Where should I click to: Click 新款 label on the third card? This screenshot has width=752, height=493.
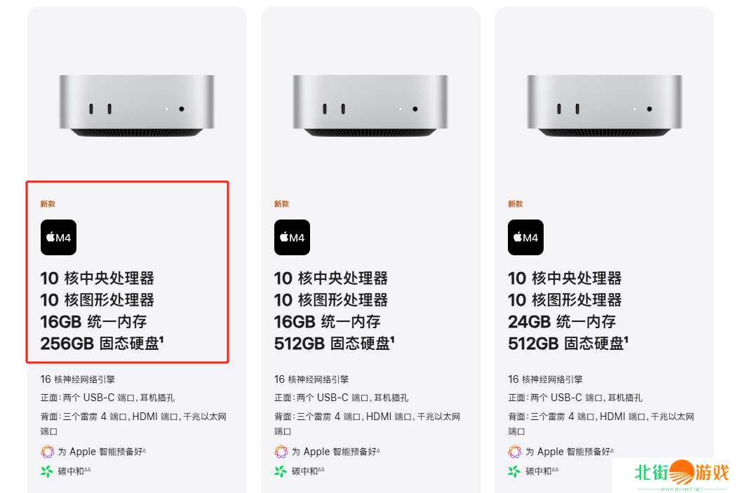click(x=516, y=204)
